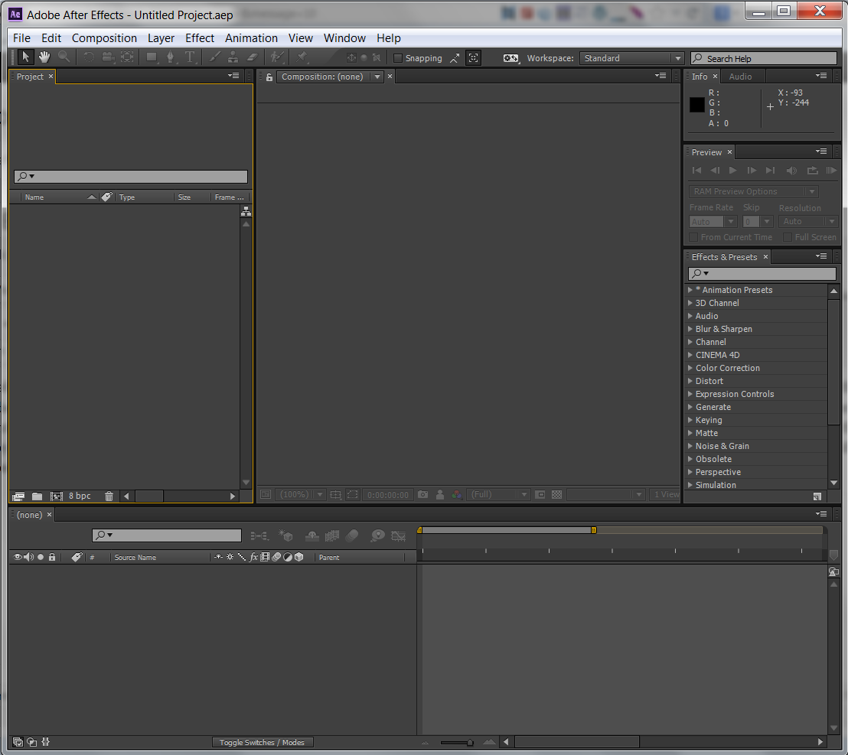Open the Layer menu

tap(161, 37)
